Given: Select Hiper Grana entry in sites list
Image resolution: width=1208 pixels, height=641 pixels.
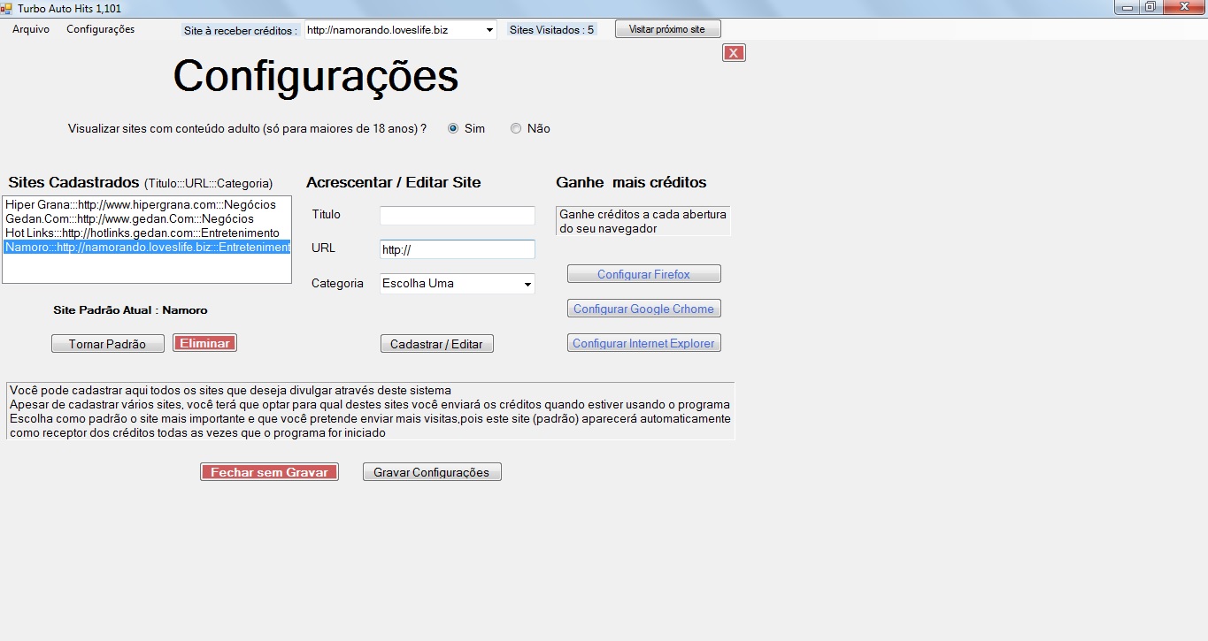Looking at the screenshot, I should coord(140,204).
